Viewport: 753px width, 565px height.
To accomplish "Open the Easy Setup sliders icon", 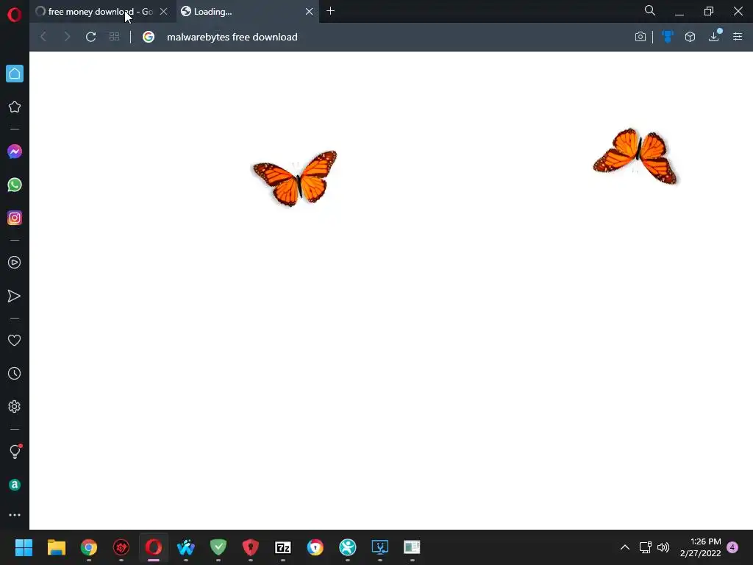I will [738, 37].
